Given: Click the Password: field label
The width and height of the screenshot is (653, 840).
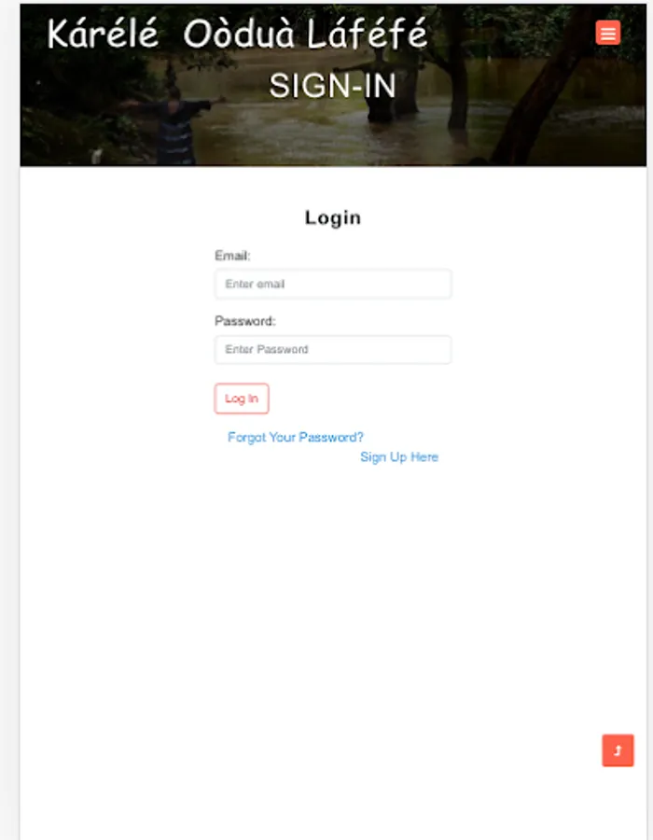Looking at the screenshot, I should 244,321.
